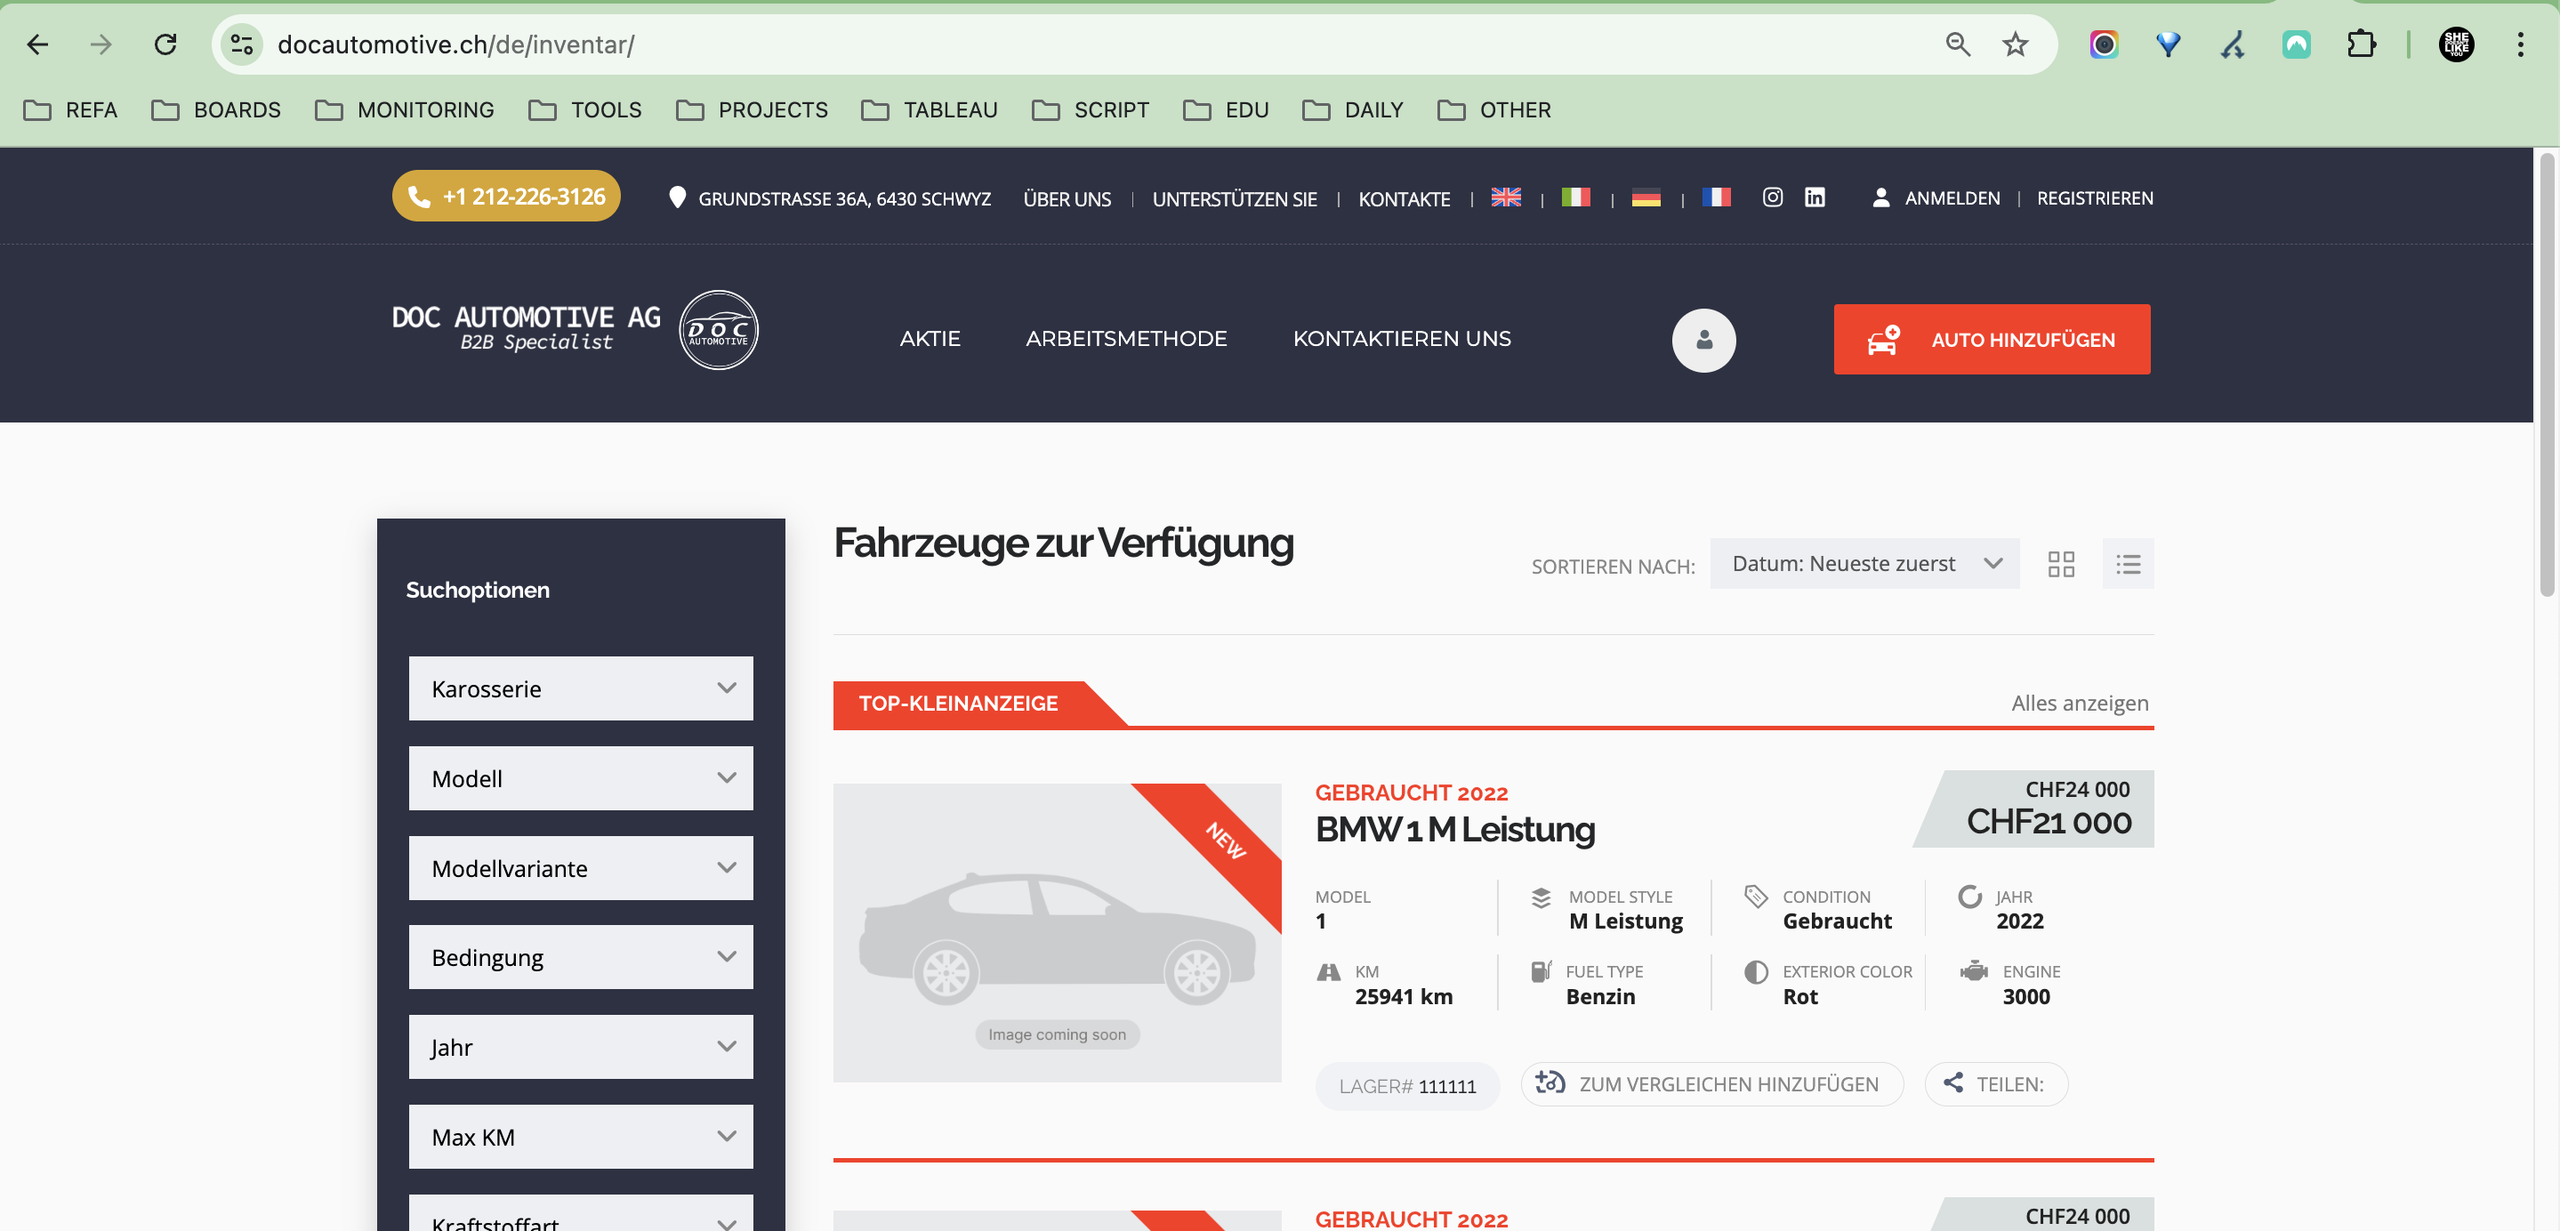Open the round multicolor lens extension
Image resolution: width=2560 pixels, height=1231 pixels.
coord(2104,44)
